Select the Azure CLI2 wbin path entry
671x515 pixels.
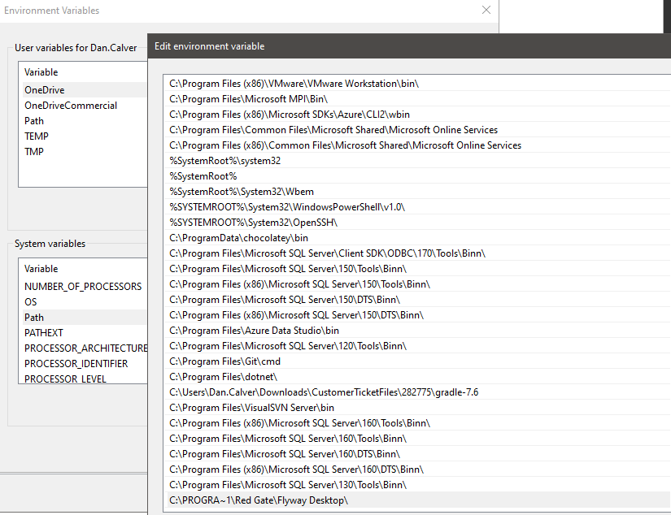tap(416, 114)
